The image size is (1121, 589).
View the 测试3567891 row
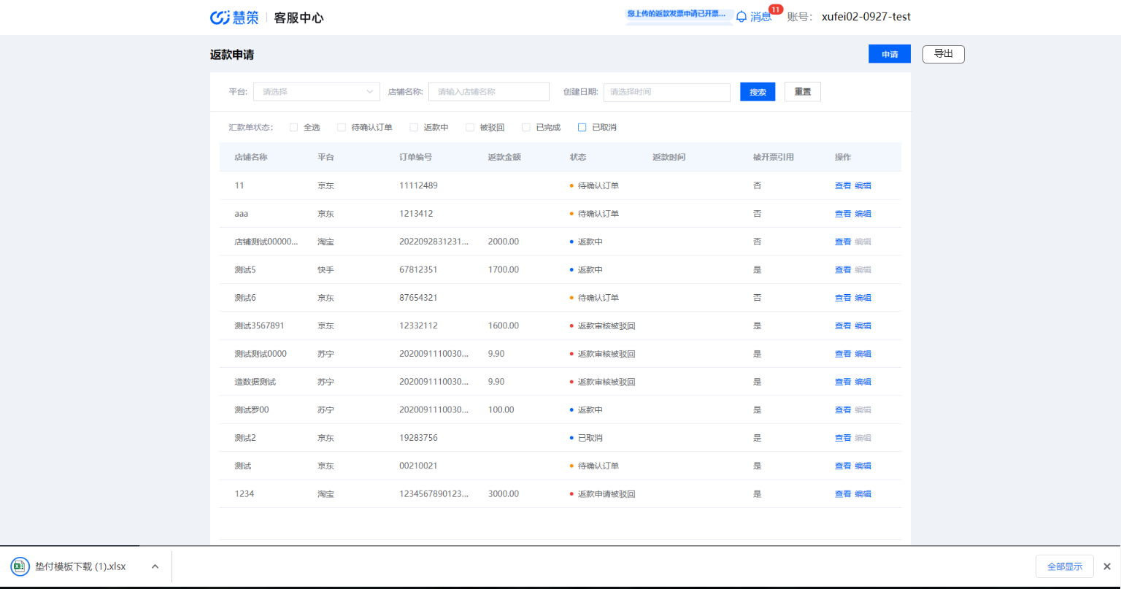coord(843,326)
